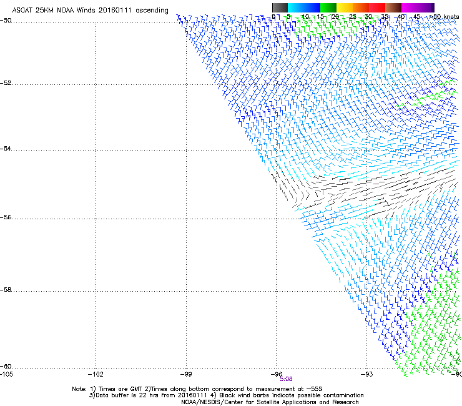Click the -60 latitude axis label
462x406 pixels.
point(6,366)
